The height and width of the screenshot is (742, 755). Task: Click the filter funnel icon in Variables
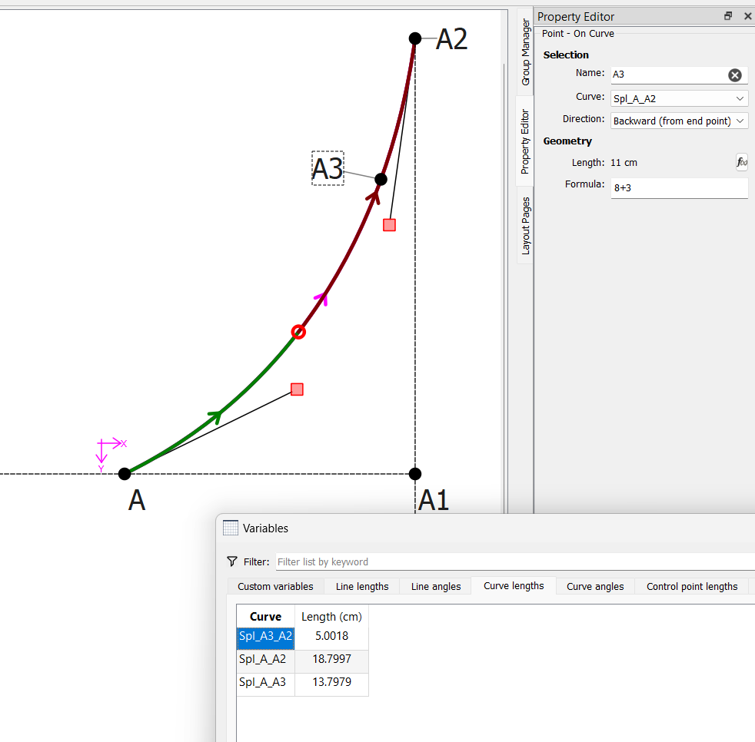pyautogui.click(x=232, y=561)
